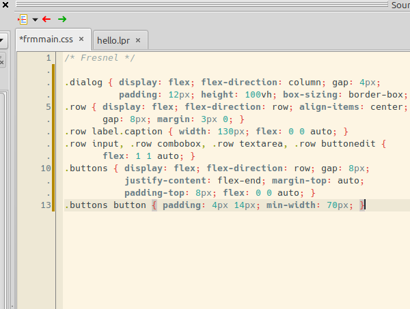
Task: Click line number 10 in the gutter
Action: (x=46, y=168)
